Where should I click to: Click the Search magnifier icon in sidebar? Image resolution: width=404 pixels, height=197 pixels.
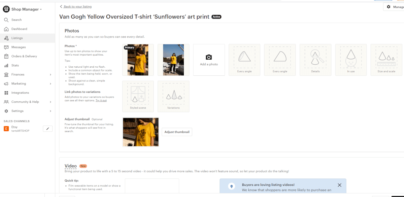6,20
